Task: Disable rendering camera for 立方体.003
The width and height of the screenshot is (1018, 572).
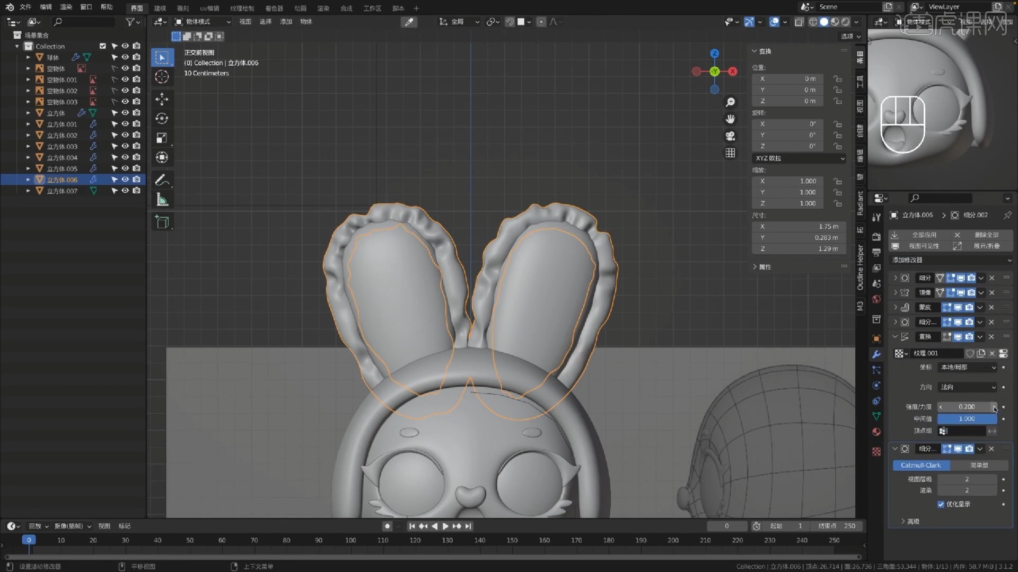Action: [x=137, y=146]
